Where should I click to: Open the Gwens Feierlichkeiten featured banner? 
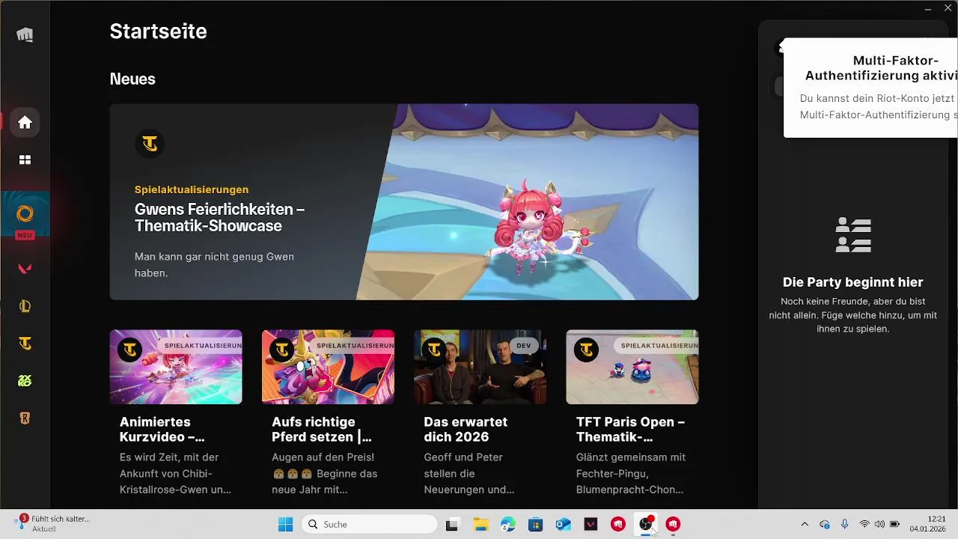pos(404,202)
